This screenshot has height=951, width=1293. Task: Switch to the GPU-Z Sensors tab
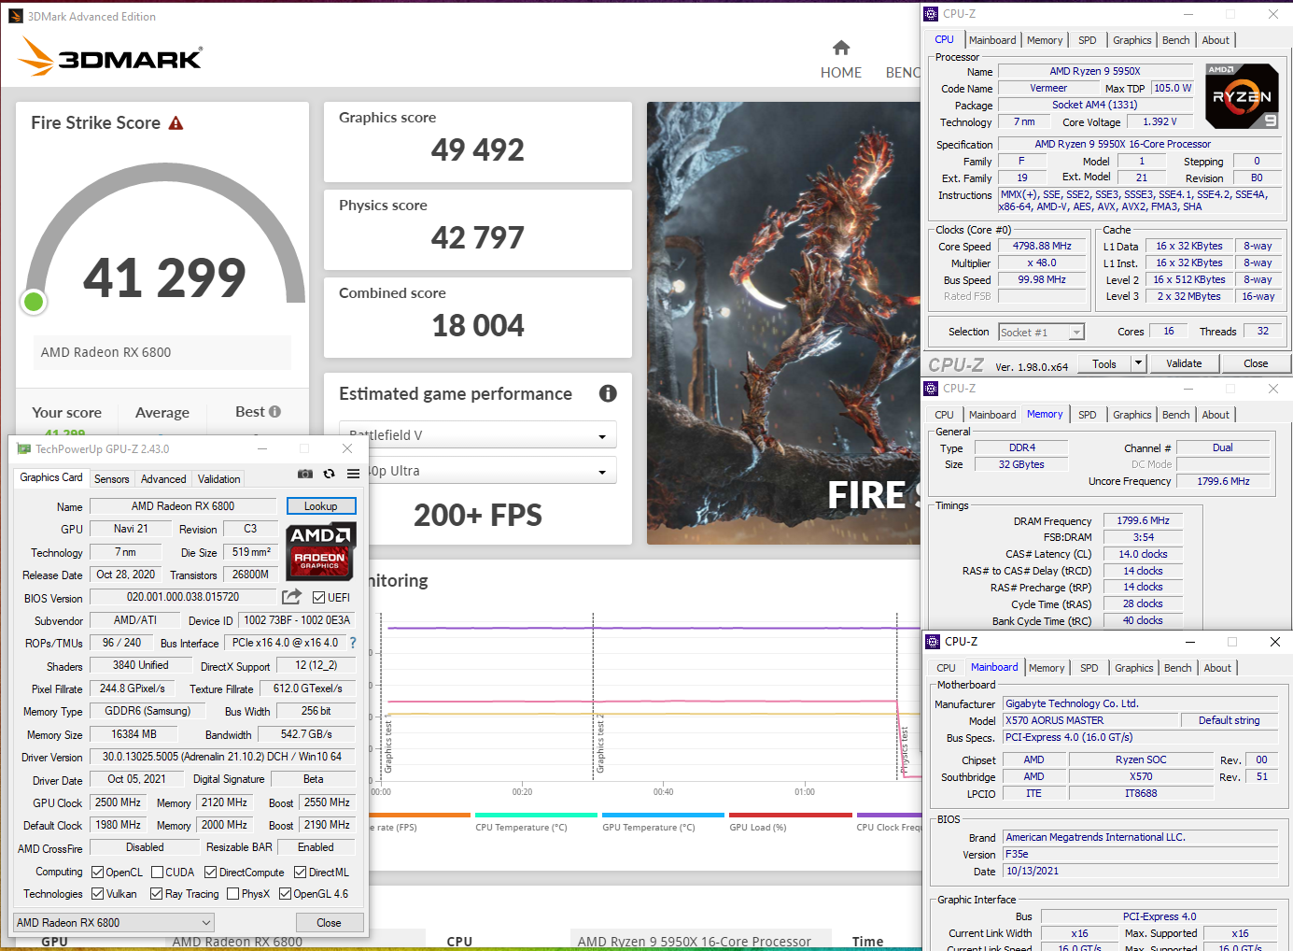coord(112,479)
